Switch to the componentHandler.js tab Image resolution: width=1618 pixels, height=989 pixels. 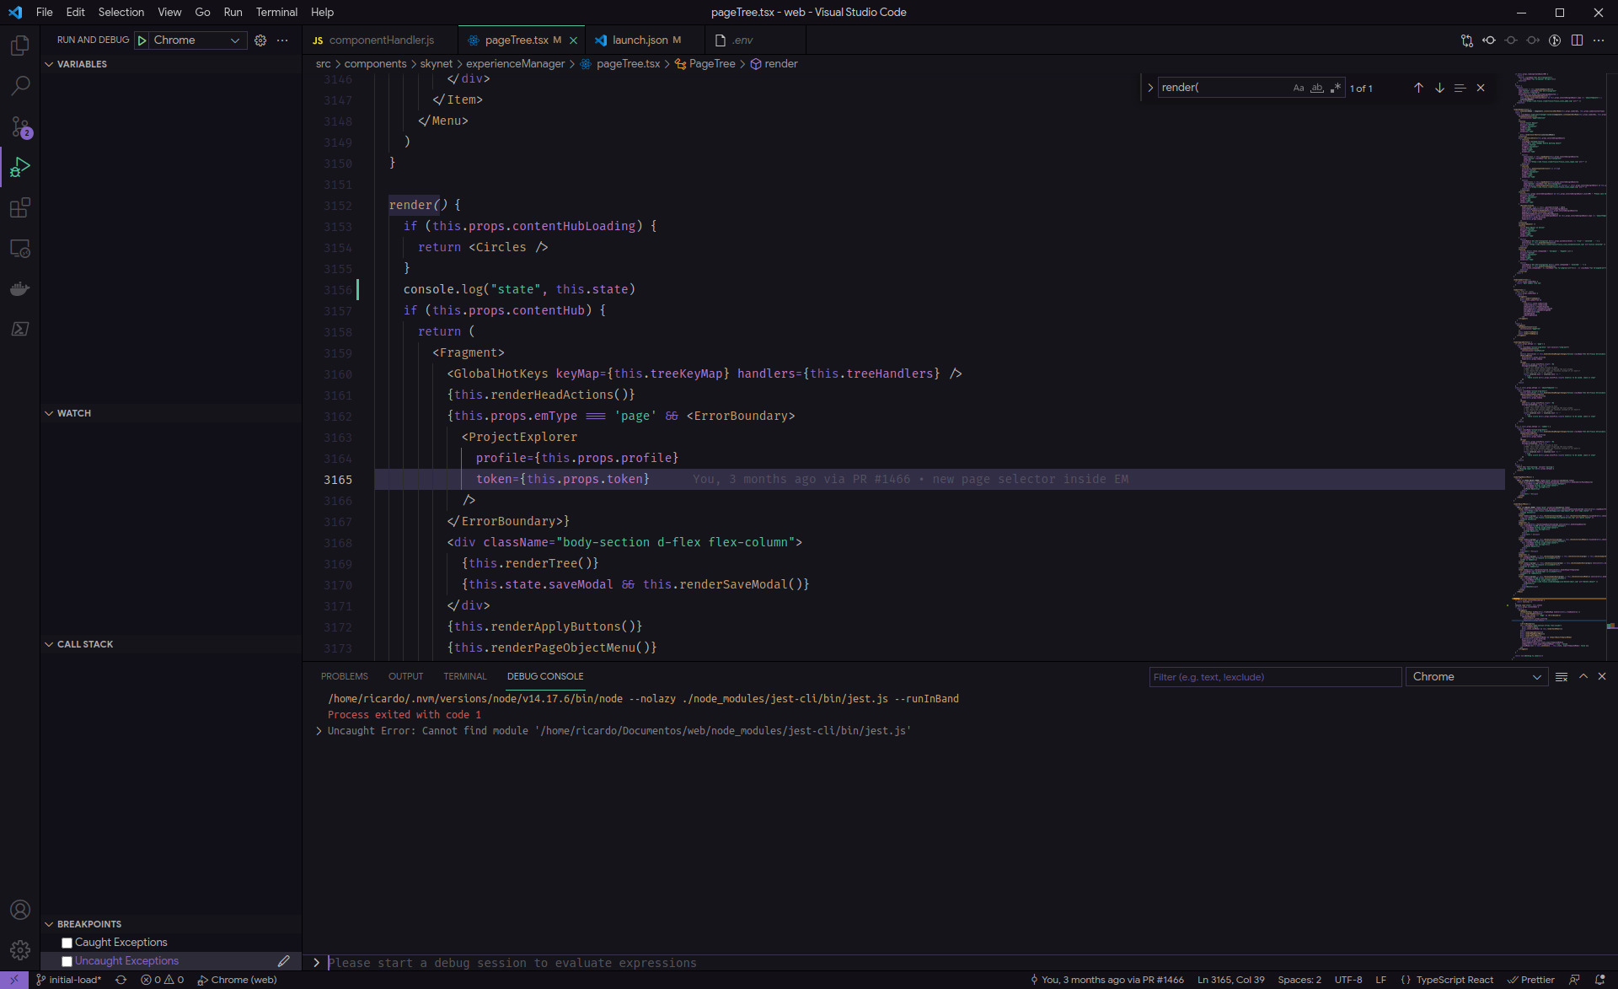[379, 40]
